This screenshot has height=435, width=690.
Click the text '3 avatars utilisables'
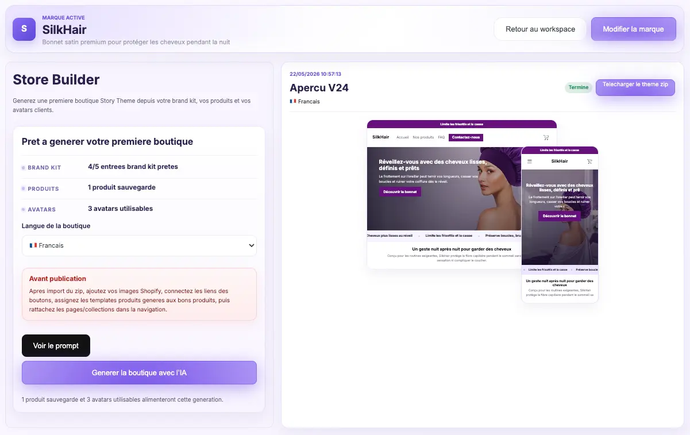click(121, 209)
